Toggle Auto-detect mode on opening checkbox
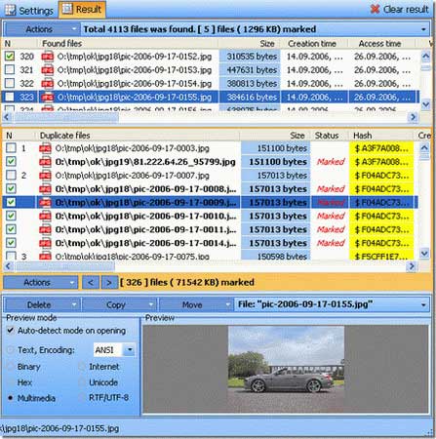Image resolution: width=436 pixels, height=439 pixels. coord(11,331)
